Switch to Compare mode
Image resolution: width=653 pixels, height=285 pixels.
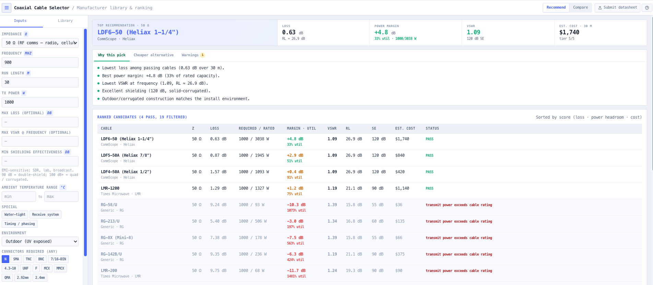point(580,8)
